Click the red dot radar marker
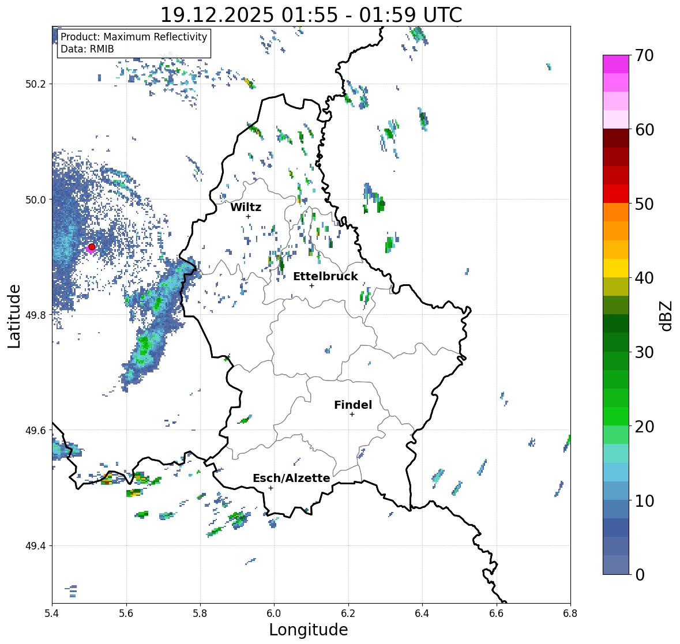680x644 pixels. click(x=92, y=247)
